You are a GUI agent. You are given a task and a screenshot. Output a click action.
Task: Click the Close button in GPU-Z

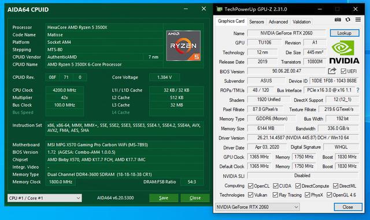348,207
